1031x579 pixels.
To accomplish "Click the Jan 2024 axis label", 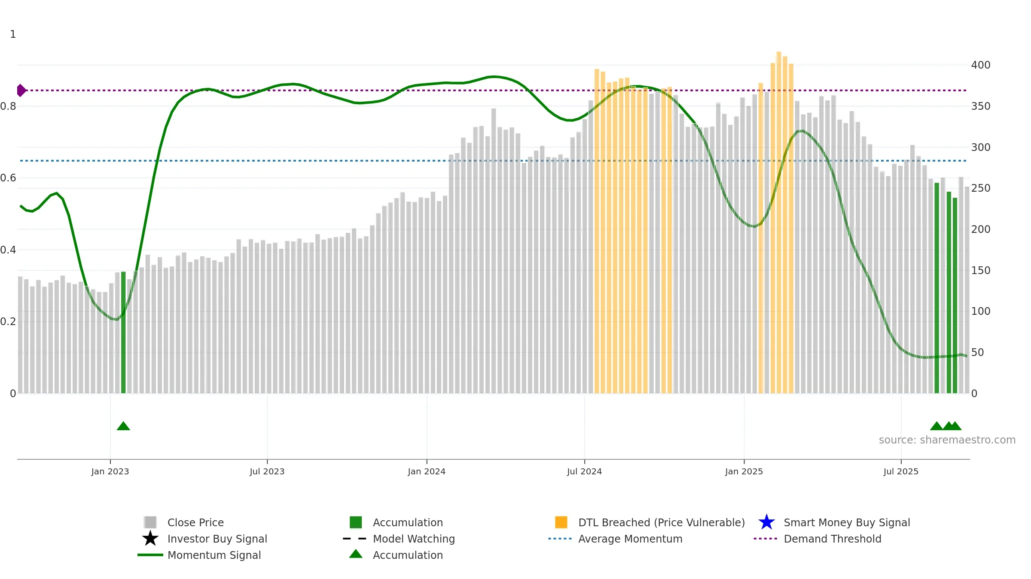I will 427,472.
